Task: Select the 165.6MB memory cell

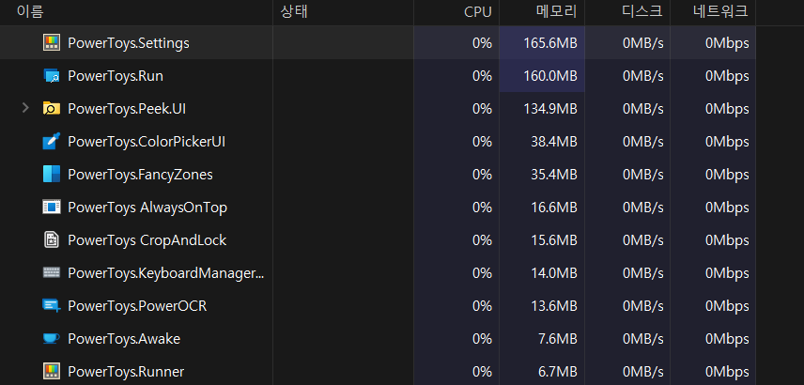Action: point(549,43)
